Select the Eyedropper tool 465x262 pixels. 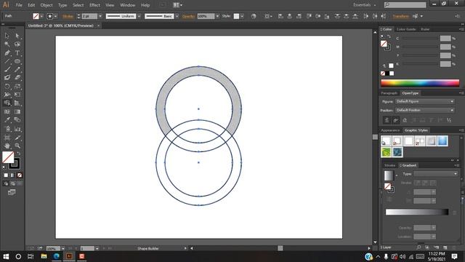(x=7, y=120)
